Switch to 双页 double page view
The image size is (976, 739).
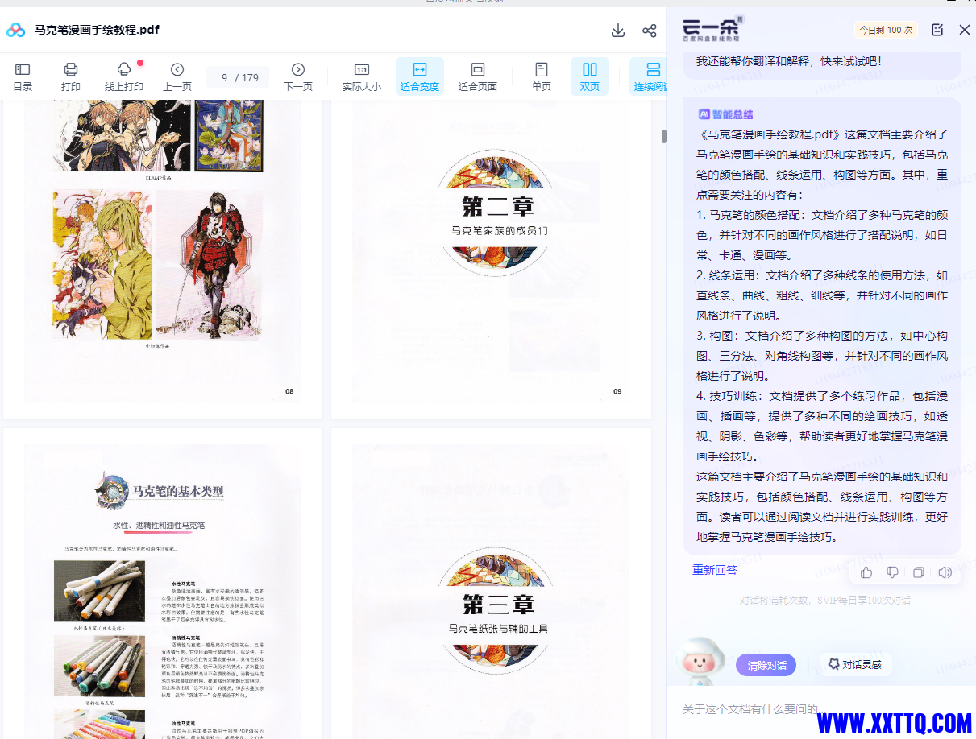click(x=590, y=76)
